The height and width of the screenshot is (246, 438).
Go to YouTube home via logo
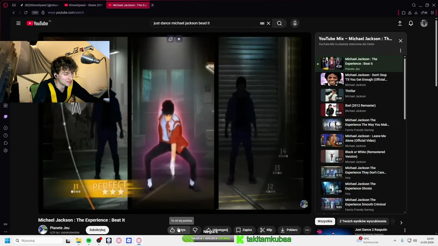(x=37, y=23)
